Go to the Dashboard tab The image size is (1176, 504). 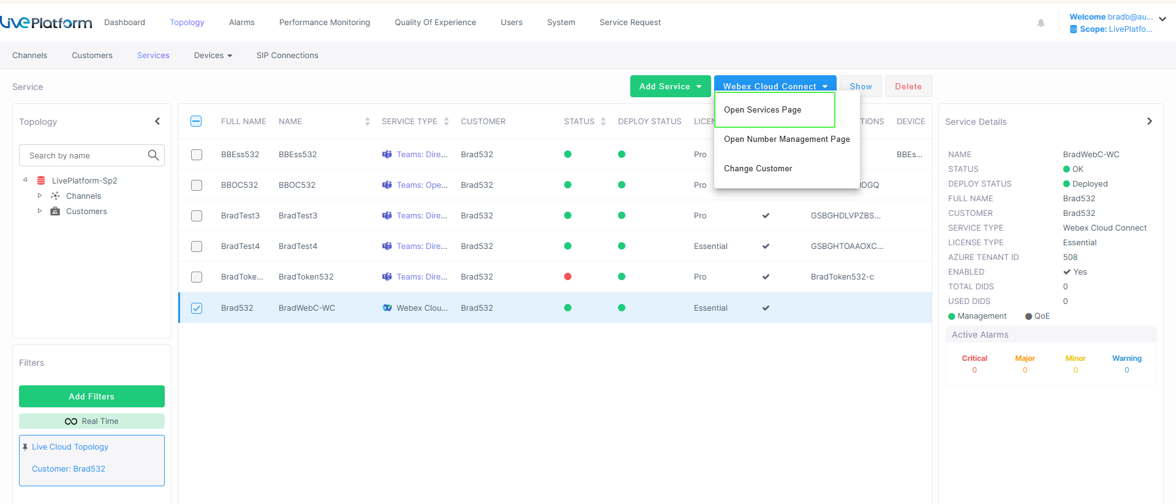125,23
